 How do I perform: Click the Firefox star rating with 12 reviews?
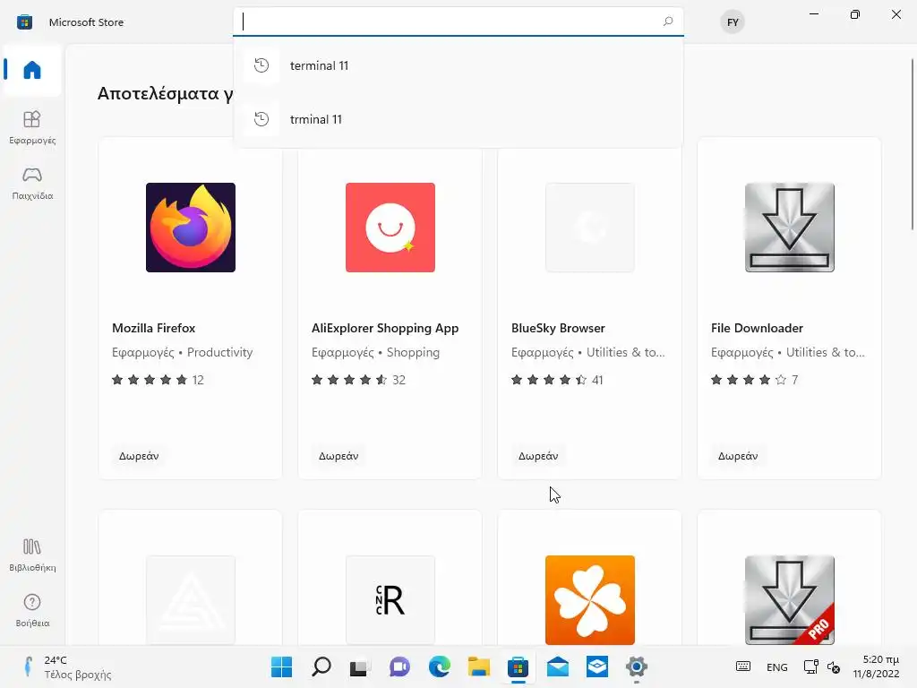158,380
